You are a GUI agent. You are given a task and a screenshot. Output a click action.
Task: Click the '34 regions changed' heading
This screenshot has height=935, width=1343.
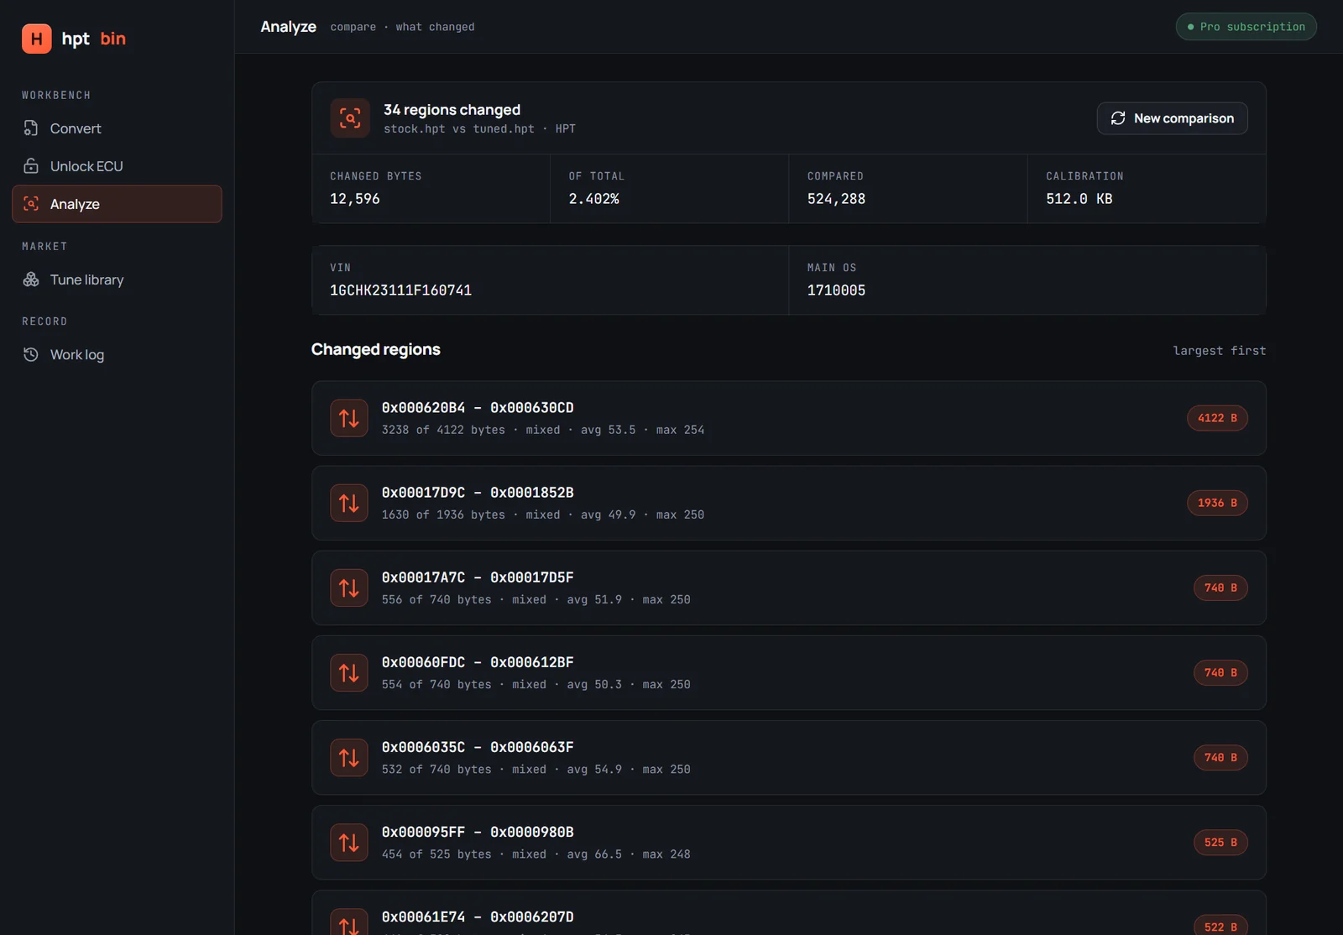pyautogui.click(x=452, y=110)
